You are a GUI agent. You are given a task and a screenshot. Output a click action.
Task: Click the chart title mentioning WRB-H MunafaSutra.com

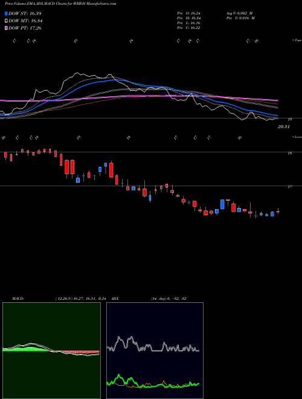(x=60, y=4)
